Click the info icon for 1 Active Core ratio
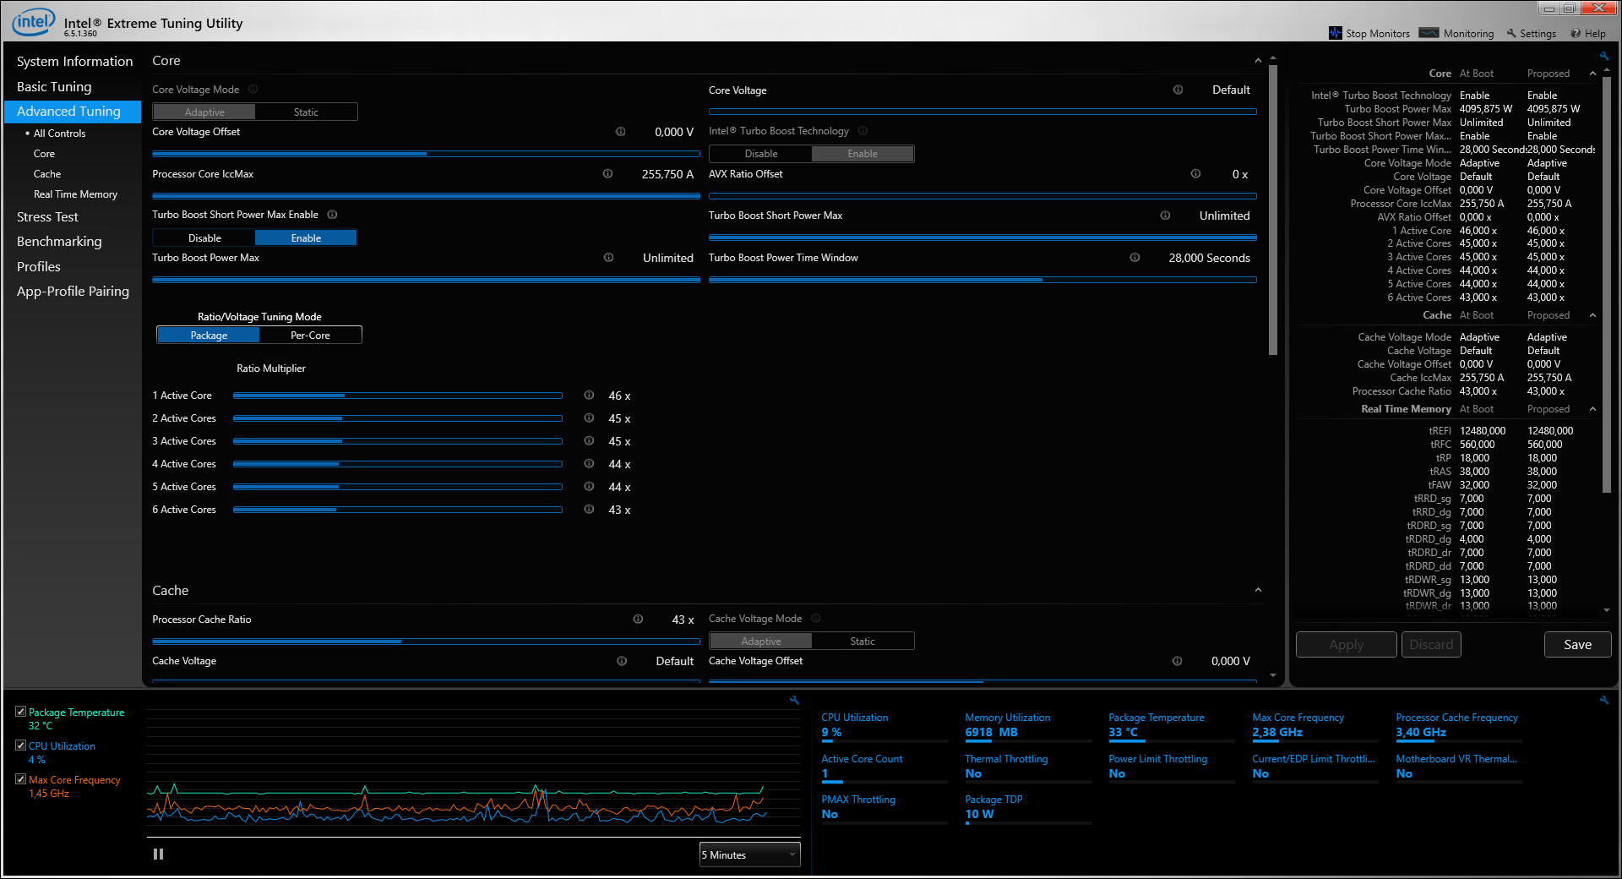The width and height of the screenshot is (1622, 879). click(x=589, y=396)
